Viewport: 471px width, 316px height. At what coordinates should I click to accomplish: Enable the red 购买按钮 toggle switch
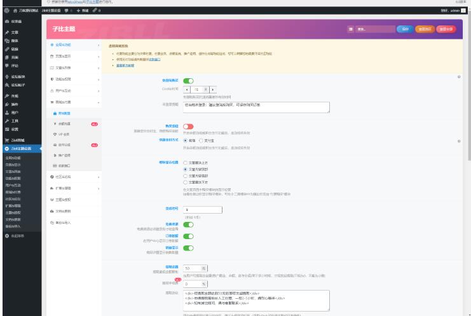click(188, 127)
